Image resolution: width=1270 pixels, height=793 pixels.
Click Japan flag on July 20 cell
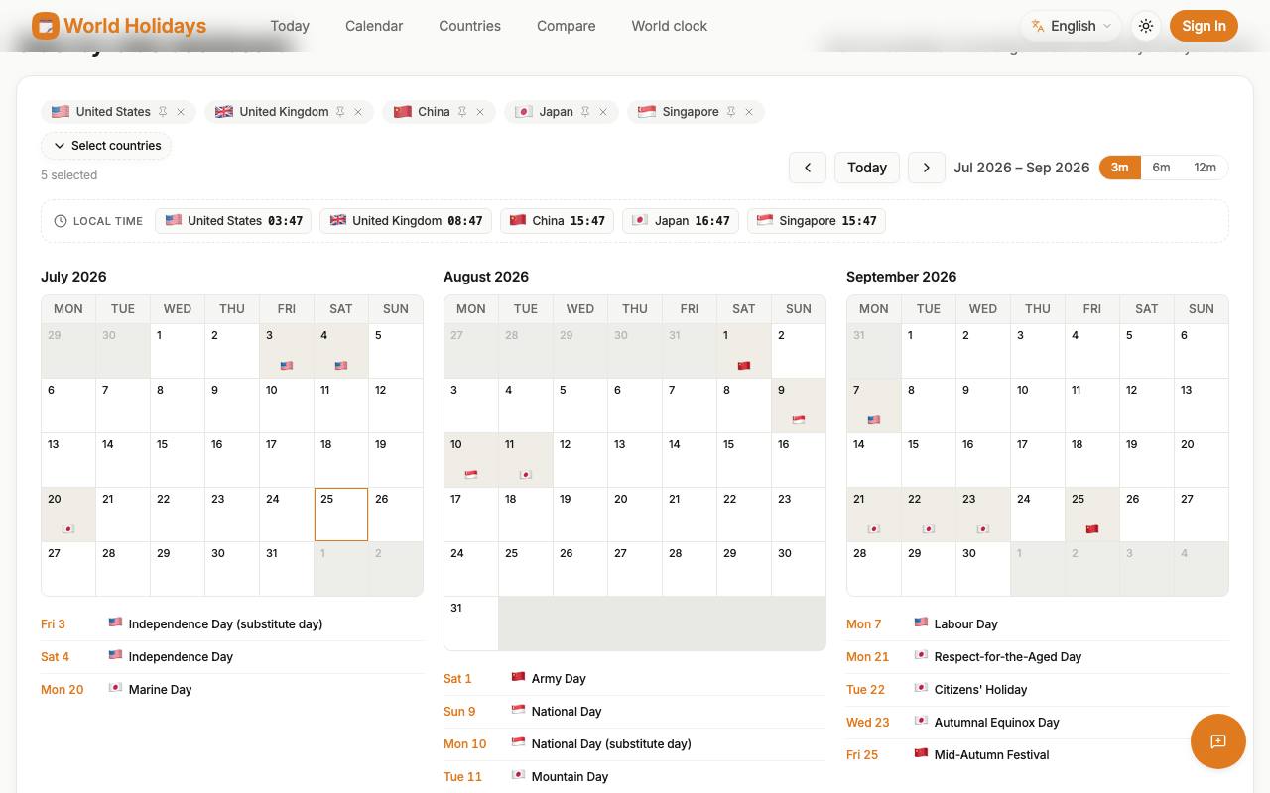(x=68, y=529)
